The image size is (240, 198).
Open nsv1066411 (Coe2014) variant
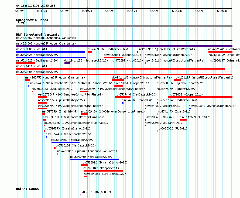(x=32, y=66)
